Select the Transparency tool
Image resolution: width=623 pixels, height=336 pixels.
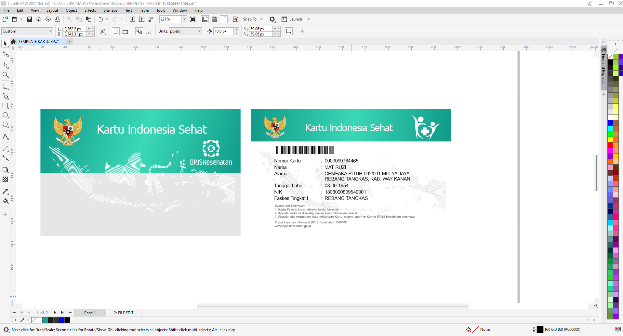click(x=5, y=179)
